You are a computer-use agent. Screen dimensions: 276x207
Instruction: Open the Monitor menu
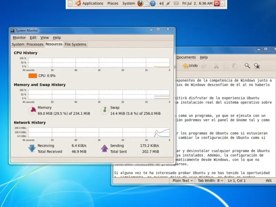[x=19, y=38]
